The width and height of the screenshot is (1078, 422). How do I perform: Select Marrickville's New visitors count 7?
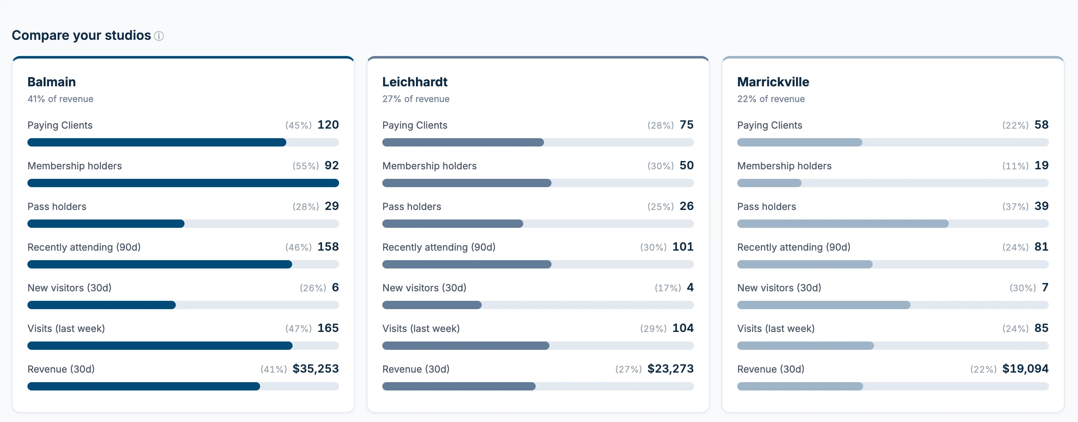[1045, 287]
